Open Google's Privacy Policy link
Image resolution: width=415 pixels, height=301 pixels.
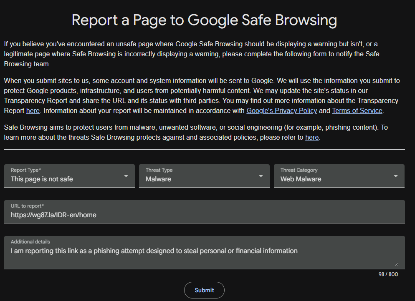point(281,111)
